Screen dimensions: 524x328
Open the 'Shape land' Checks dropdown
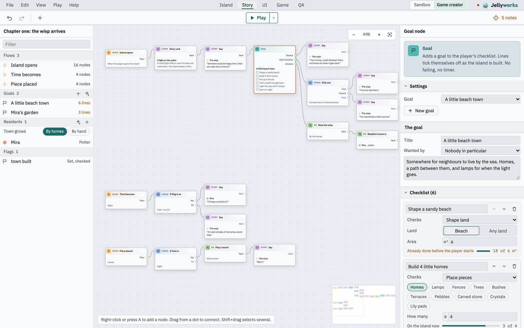tap(479, 220)
